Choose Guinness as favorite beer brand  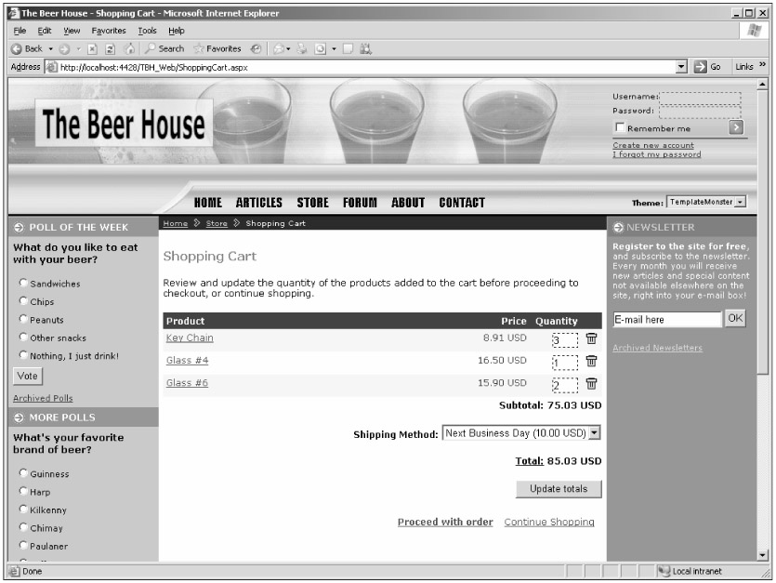pos(22,474)
